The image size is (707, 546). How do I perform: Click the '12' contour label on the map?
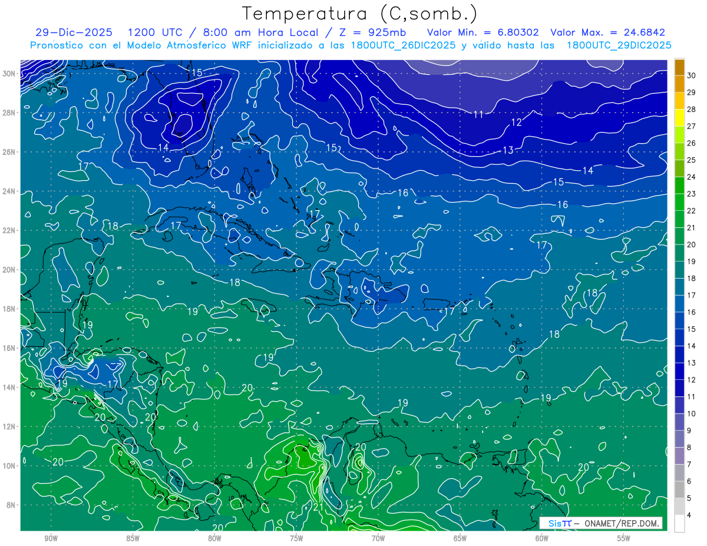pyautogui.click(x=516, y=123)
